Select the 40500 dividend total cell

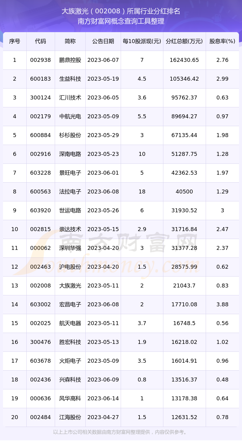point(184,192)
